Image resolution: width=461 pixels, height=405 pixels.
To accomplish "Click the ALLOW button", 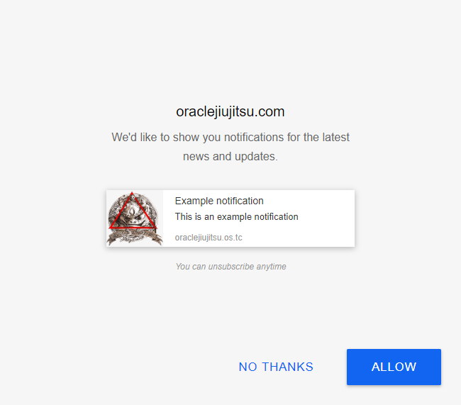I will click(x=394, y=367).
